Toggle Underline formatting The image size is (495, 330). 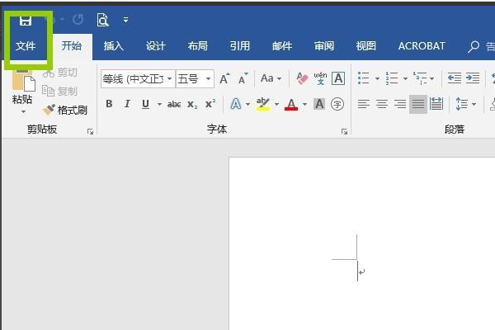[145, 104]
